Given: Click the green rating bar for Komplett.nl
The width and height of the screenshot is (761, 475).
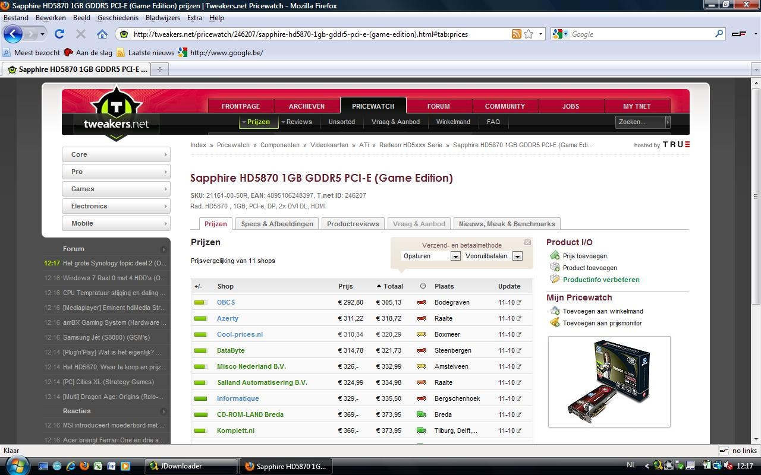Looking at the screenshot, I should pos(200,430).
